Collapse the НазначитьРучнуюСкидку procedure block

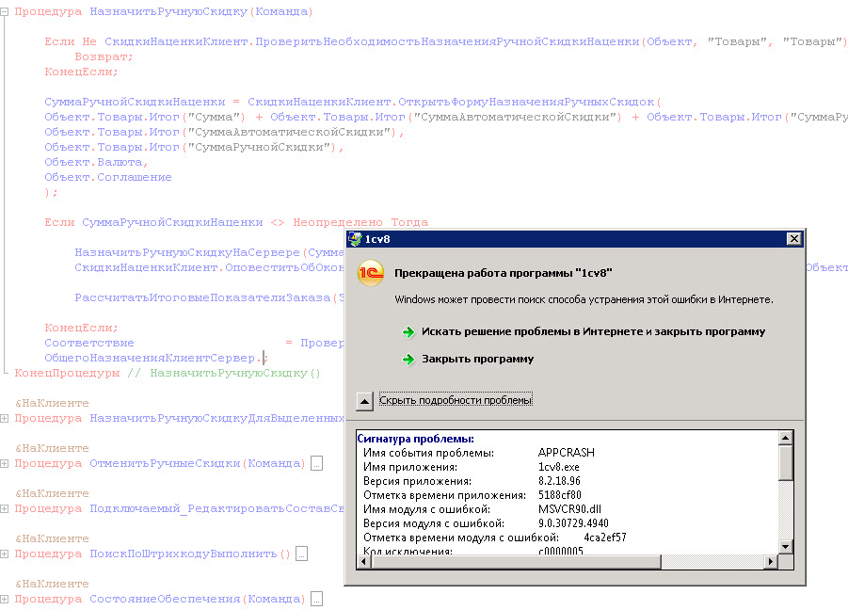tap(5, 12)
